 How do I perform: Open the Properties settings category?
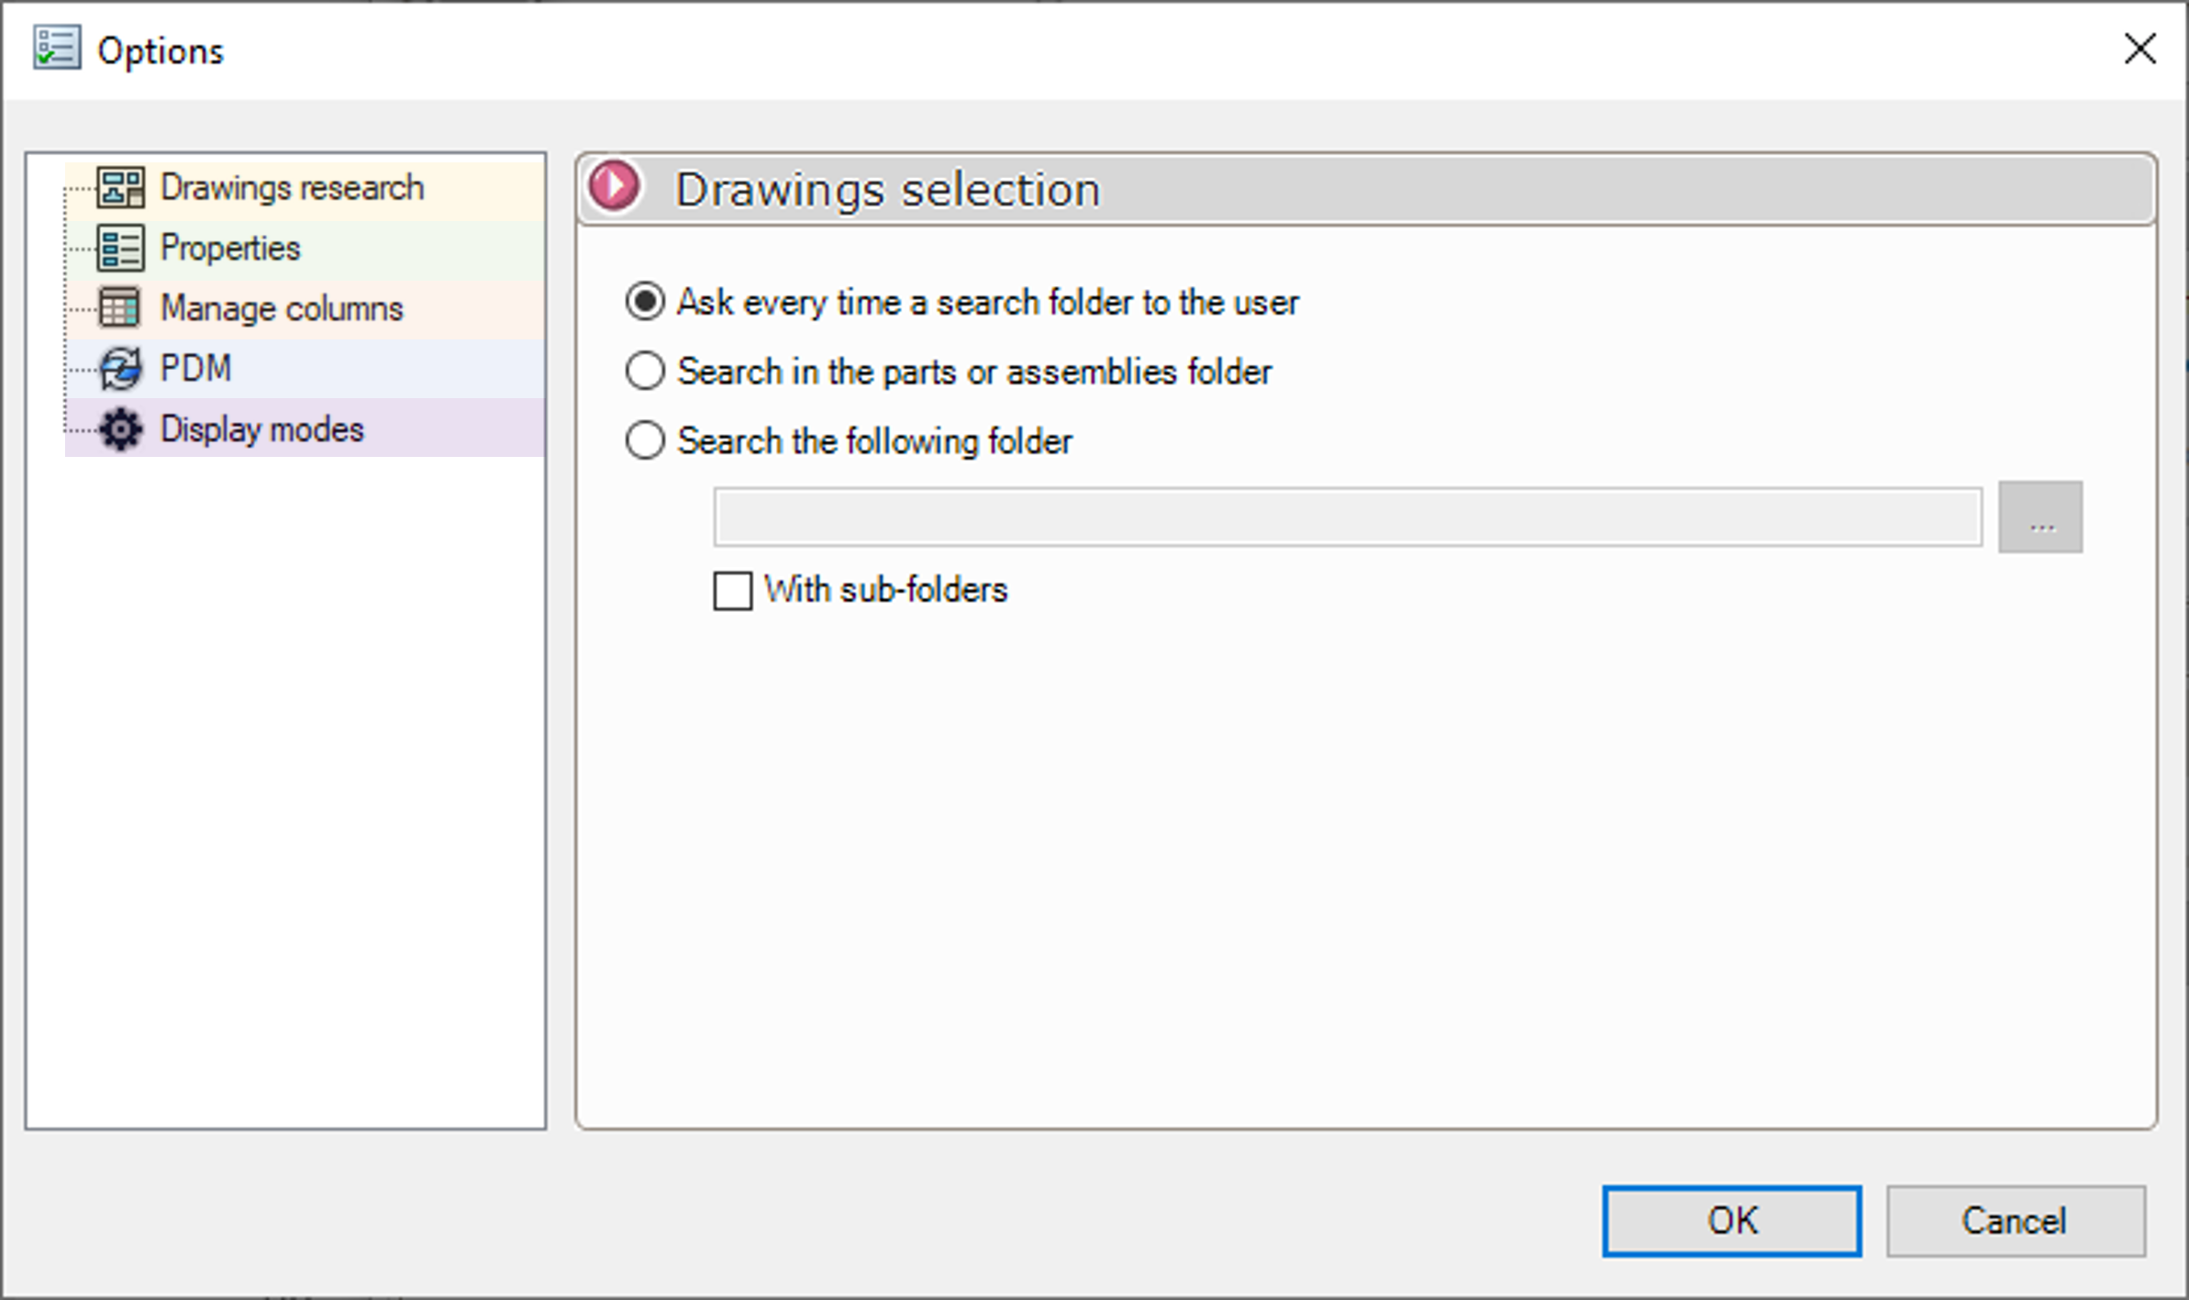(x=228, y=247)
